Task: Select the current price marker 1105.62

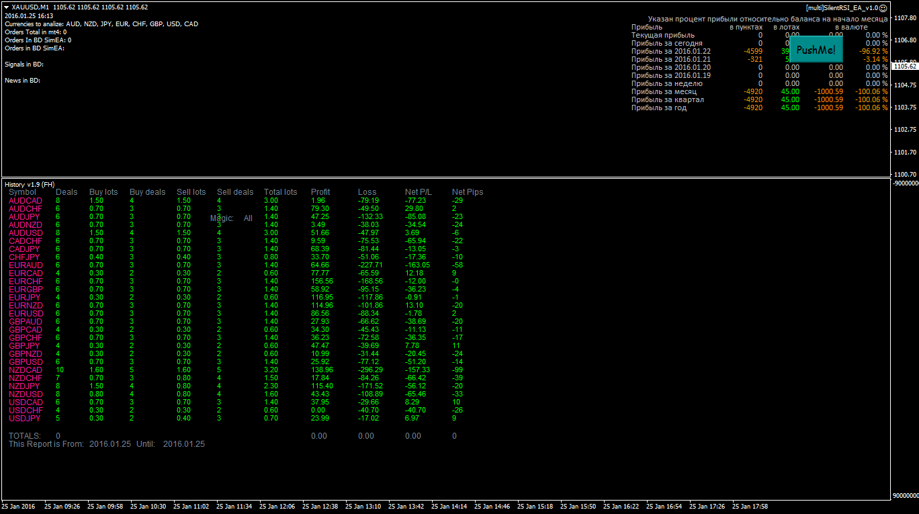Action: [x=905, y=67]
